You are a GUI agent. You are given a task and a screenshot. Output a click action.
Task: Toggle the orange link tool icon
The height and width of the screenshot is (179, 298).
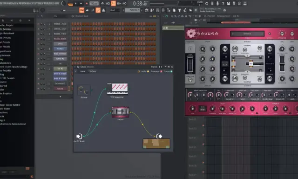98,10
